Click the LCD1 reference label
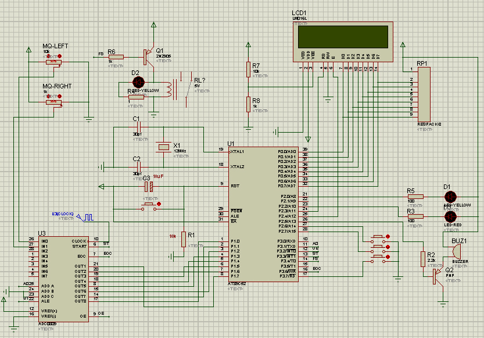This screenshot has width=484, height=338. pos(299,13)
